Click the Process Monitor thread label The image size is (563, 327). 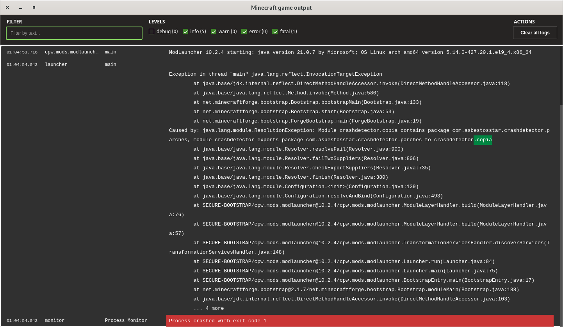pyautogui.click(x=126, y=321)
